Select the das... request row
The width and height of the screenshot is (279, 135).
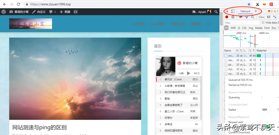click(x=251, y=60)
